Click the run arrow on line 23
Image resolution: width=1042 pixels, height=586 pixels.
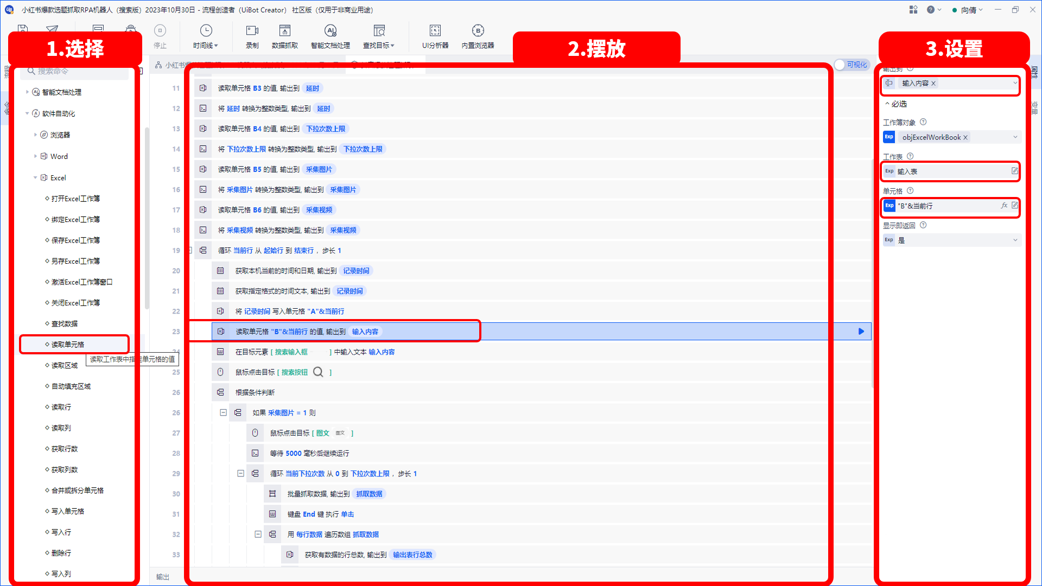click(x=861, y=332)
